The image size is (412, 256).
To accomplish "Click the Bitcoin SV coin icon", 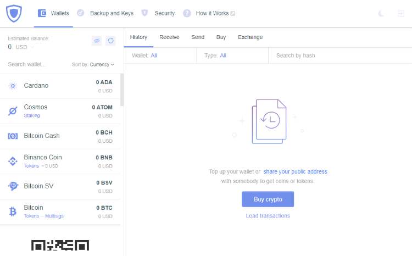I will pyautogui.click(x=13, y=186).
